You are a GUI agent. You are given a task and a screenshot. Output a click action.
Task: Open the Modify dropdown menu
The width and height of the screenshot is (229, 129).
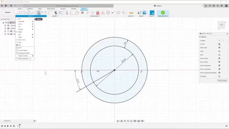[x=55, y=16]
